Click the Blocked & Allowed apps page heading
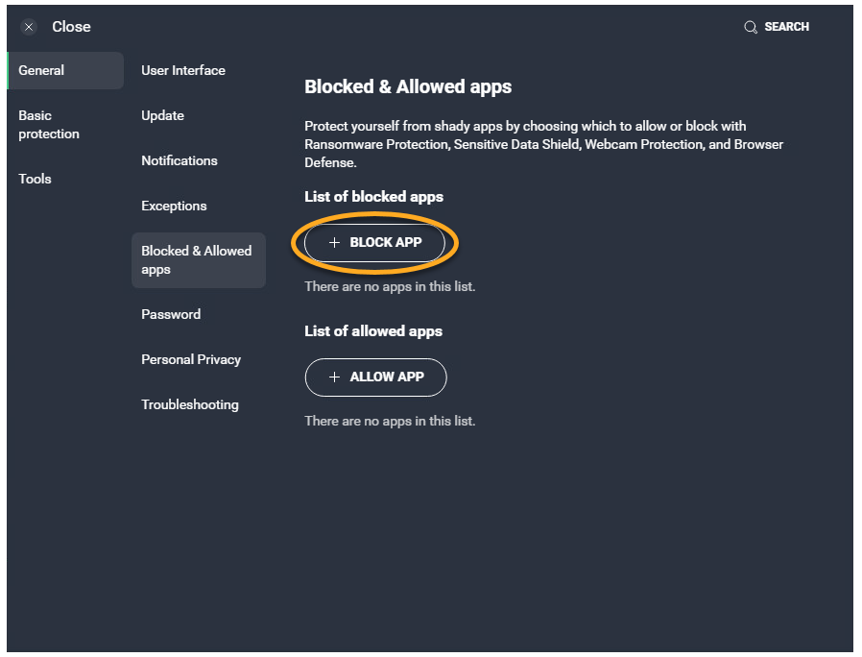Image resolution: width=862 pixels, height=657 pixels. coord(408,86)
